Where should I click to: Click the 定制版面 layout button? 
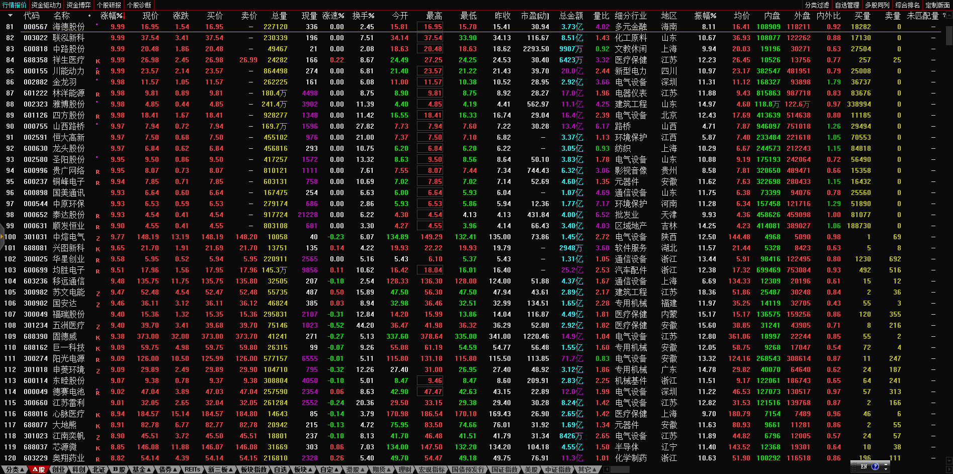937,5
